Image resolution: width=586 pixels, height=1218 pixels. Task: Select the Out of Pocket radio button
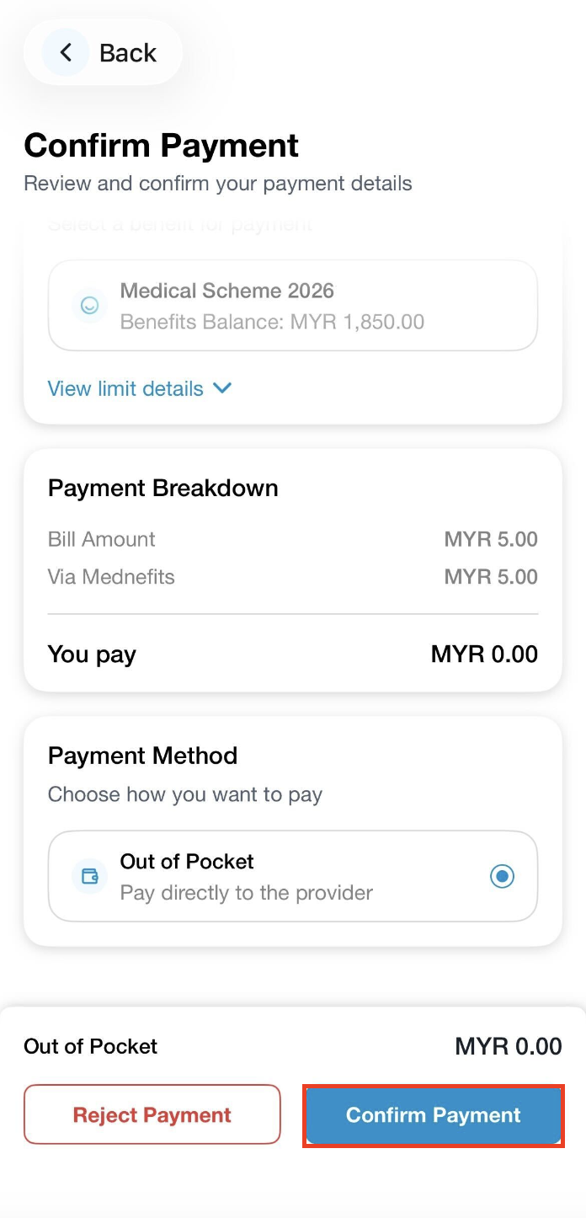(502, 876)
